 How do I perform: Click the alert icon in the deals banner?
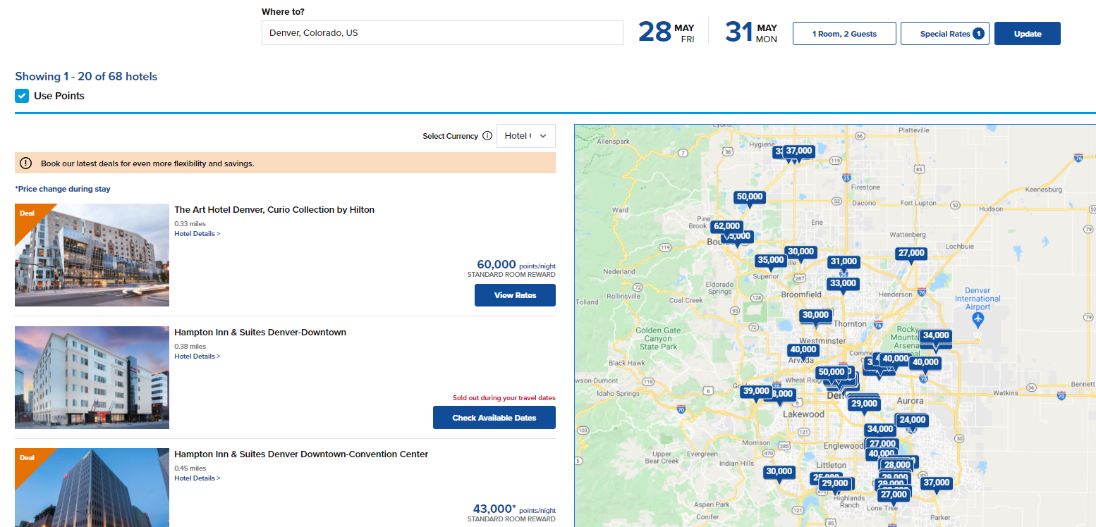tap(26, 163)
